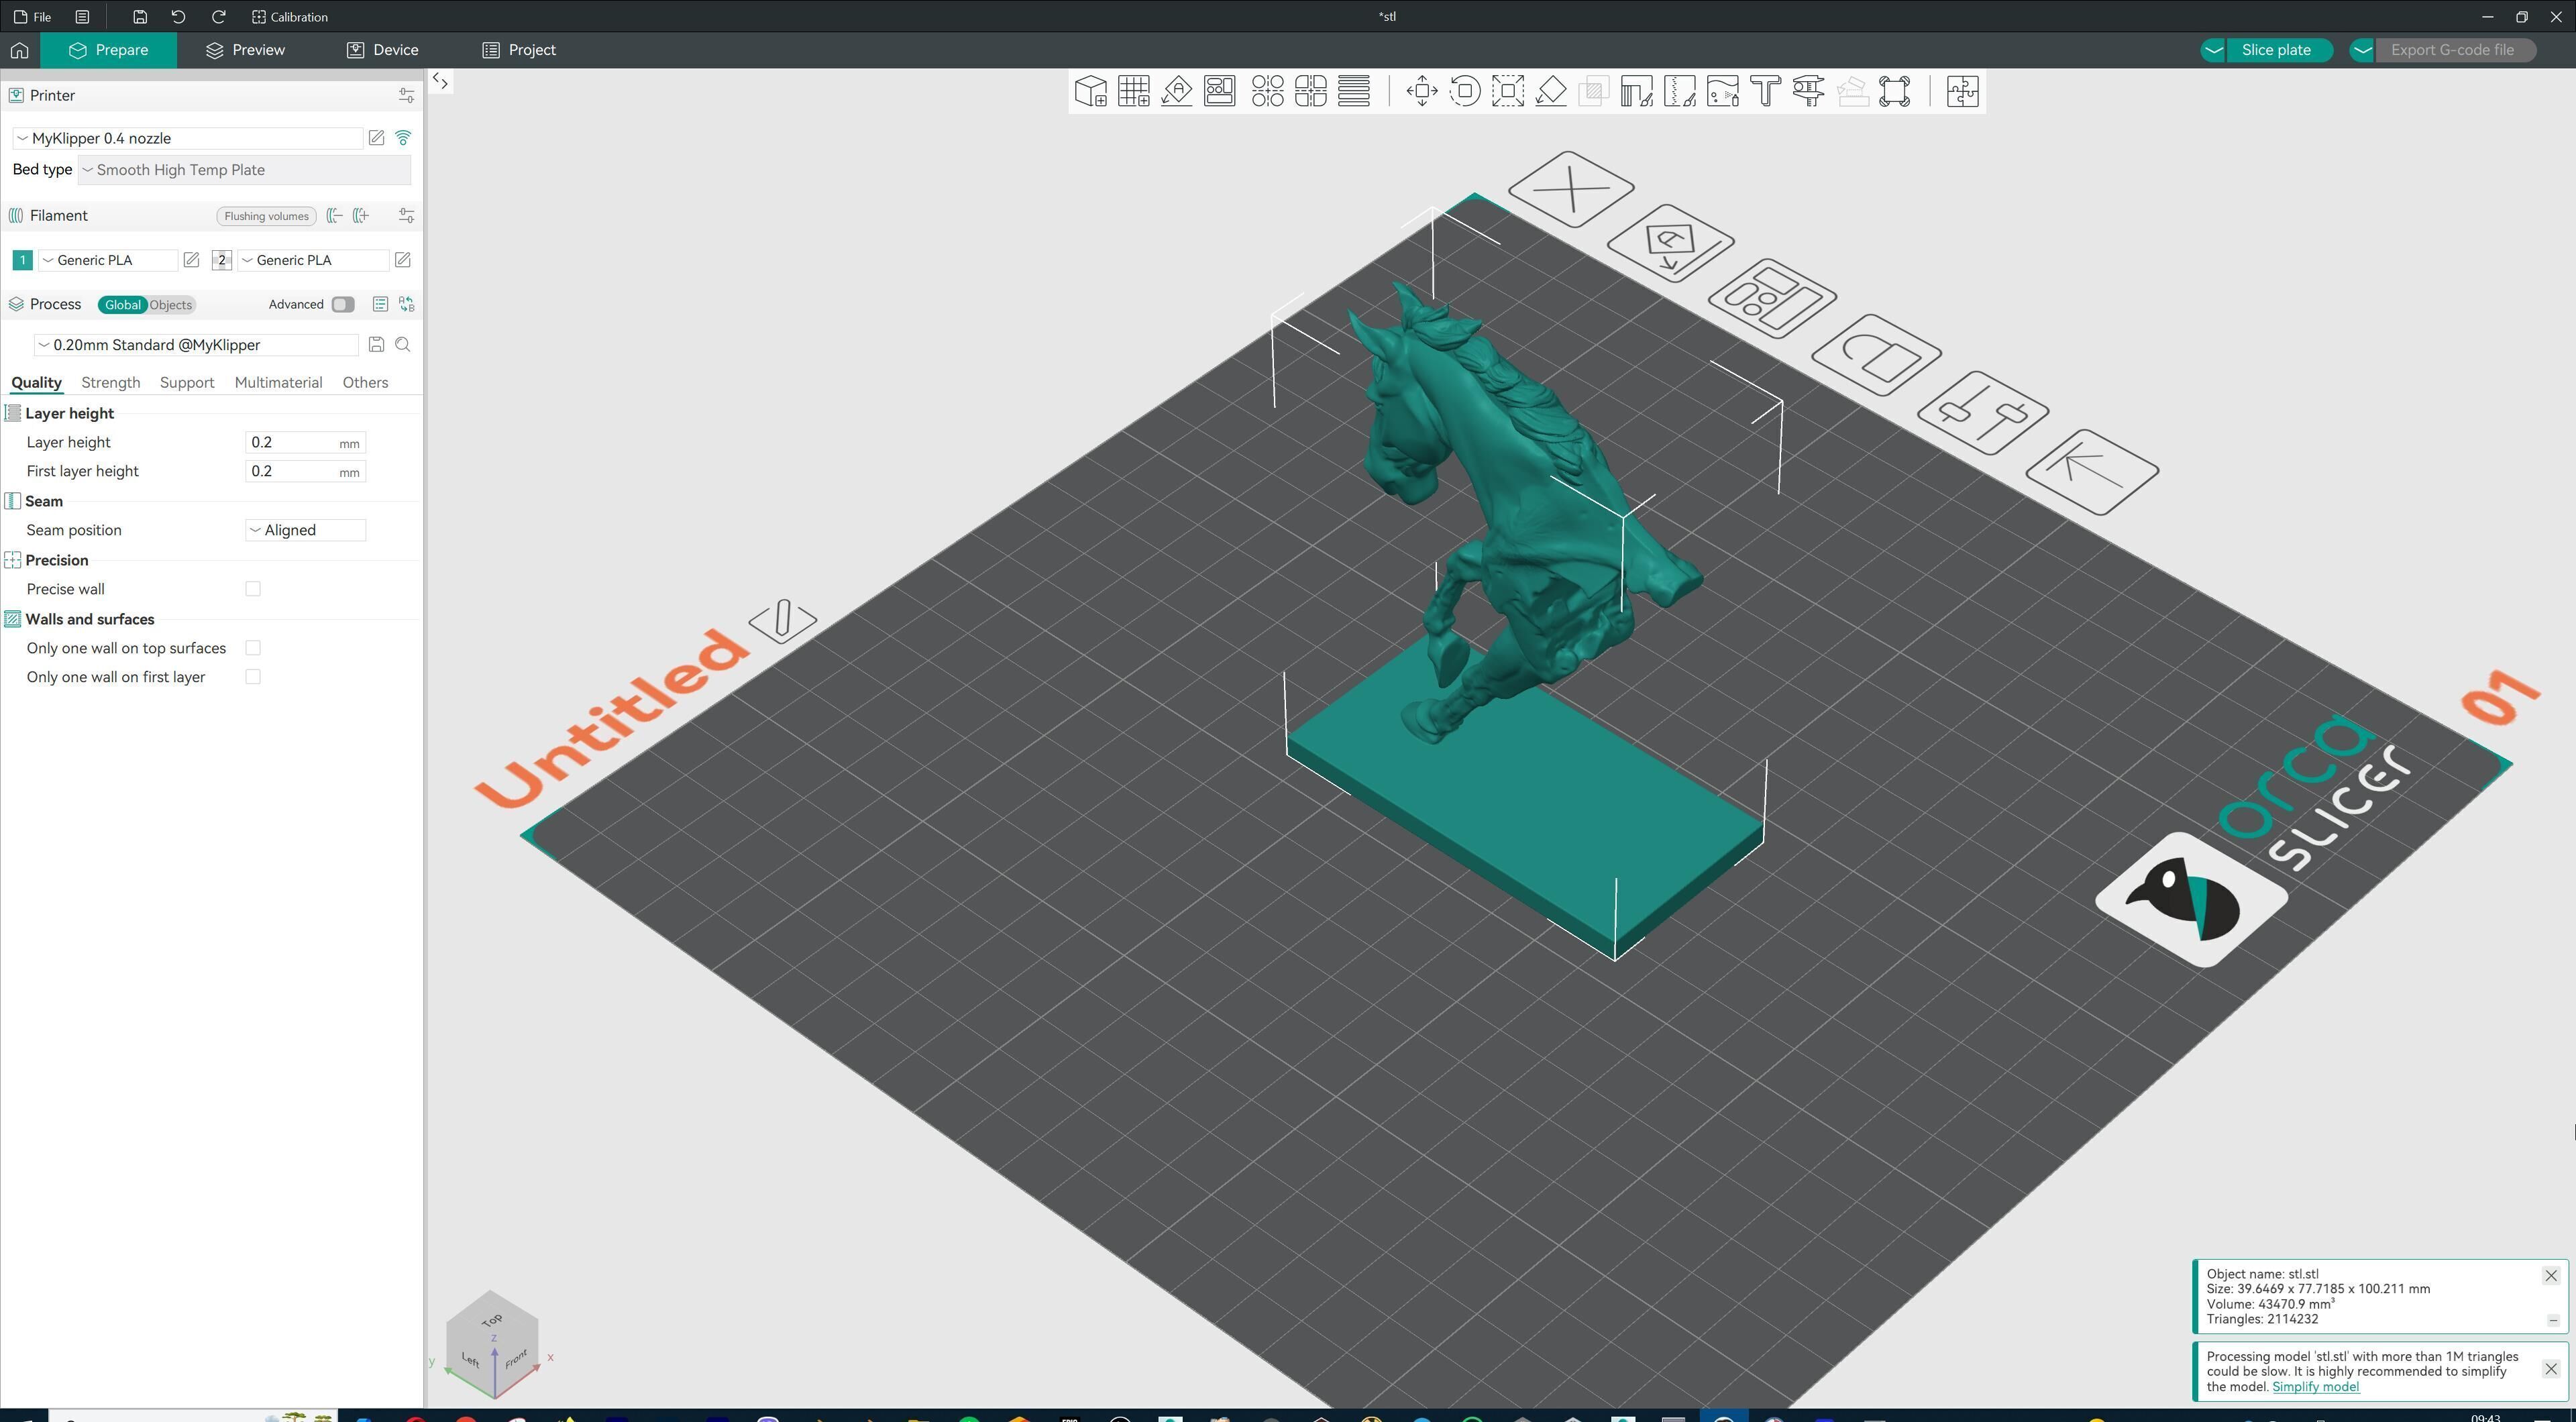Remove plate with X icon on bed
Image resolution: width=2576 pixels, height=1422 pixels.
point(1571,189)
